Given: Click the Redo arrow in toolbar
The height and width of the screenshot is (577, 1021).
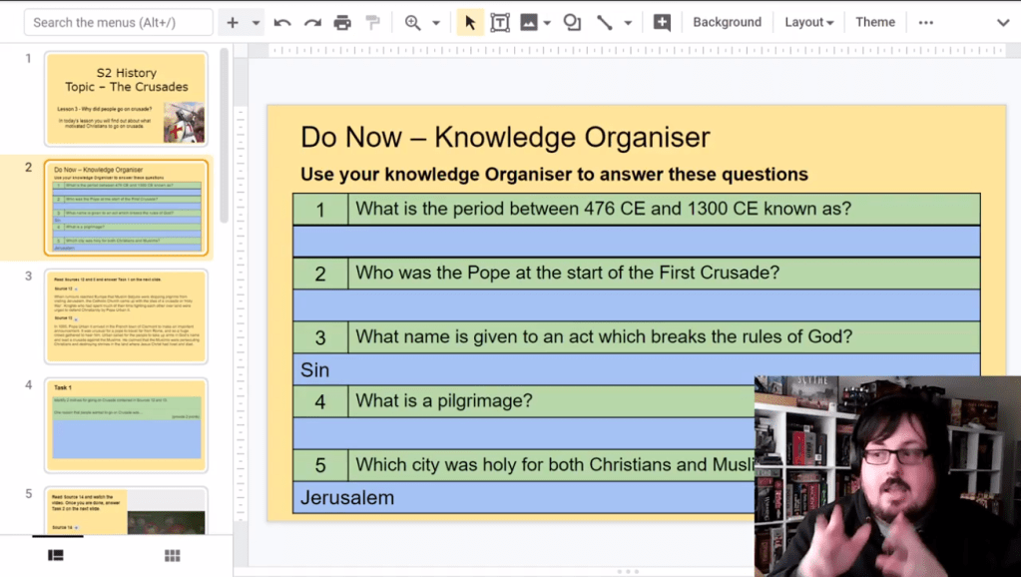Looking at the screenshot, I should (312, 23).
